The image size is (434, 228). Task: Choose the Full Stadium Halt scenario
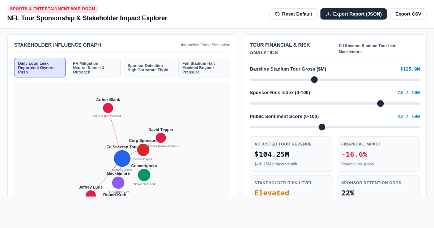click(x=204, y=68)
